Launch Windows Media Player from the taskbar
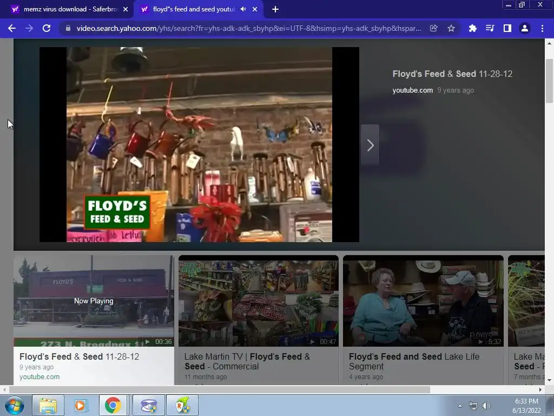The height and width of the screenshot is (416, 554). [x=81, y=405]
